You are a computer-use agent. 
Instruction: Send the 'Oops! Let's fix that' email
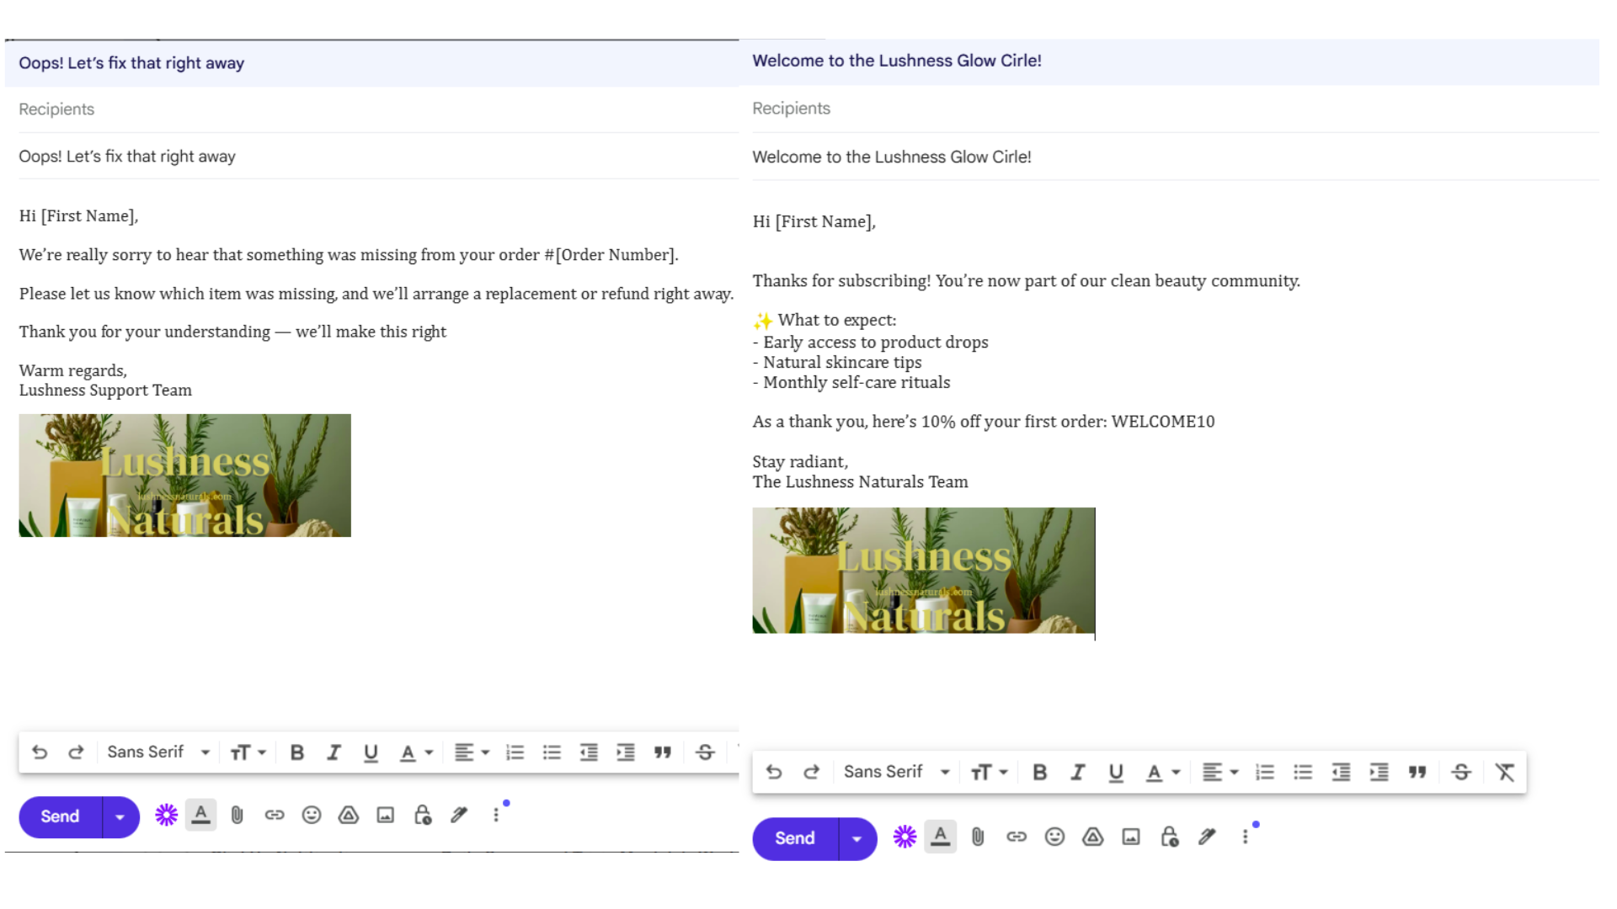click(x=60, y=816)
